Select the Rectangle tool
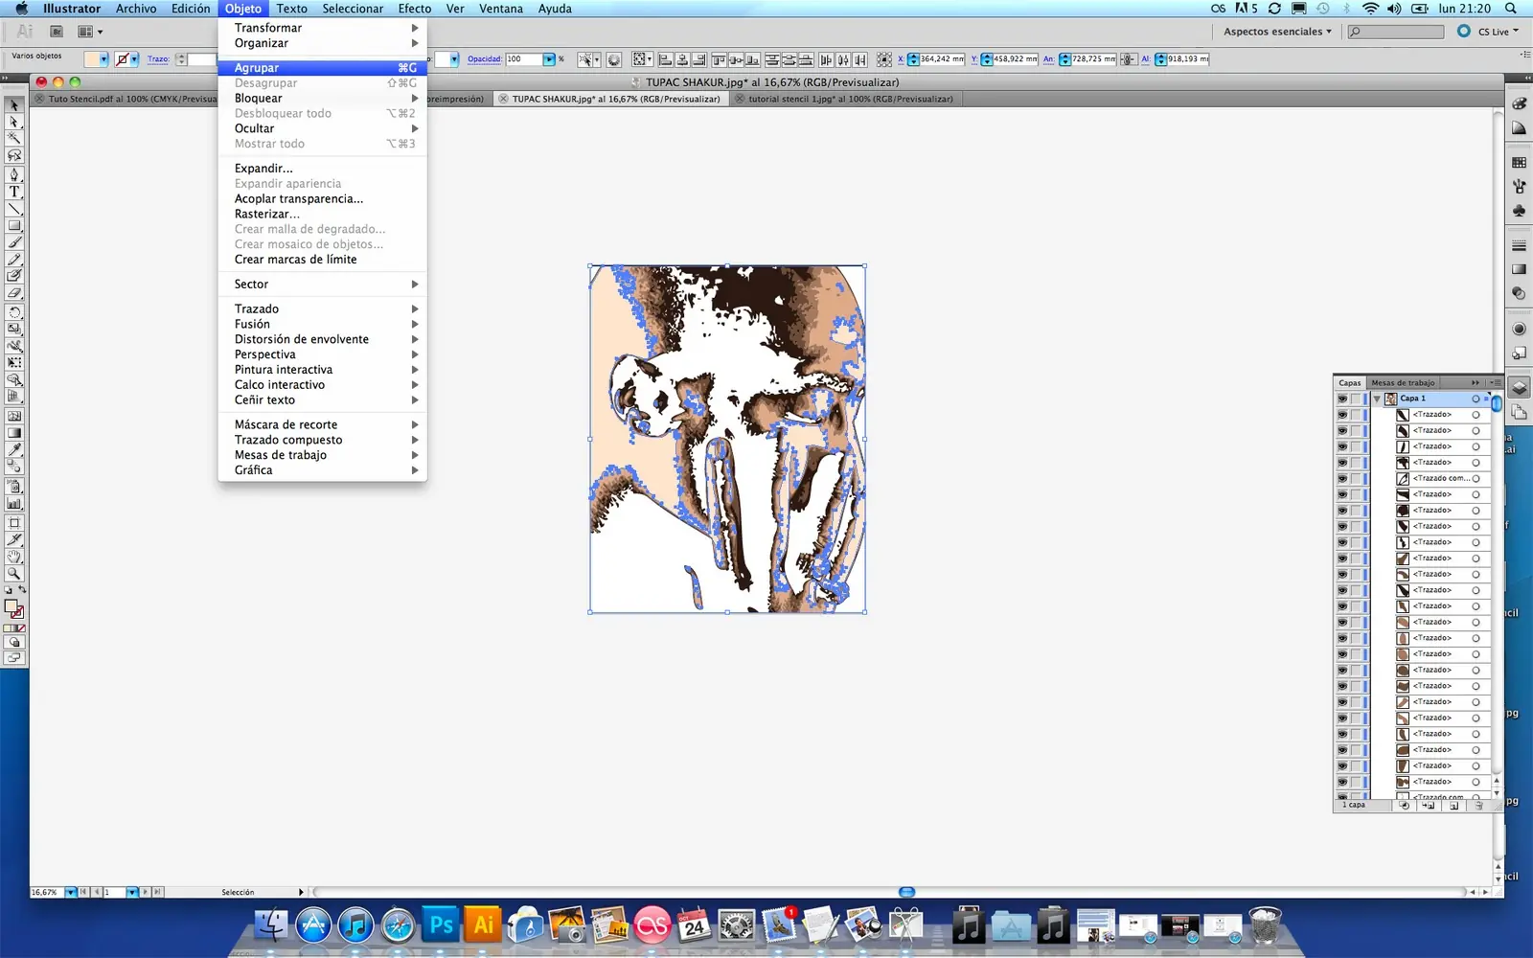Image resolution: width=1533 pixels, height=958 pixels. [x=14, y=226]
